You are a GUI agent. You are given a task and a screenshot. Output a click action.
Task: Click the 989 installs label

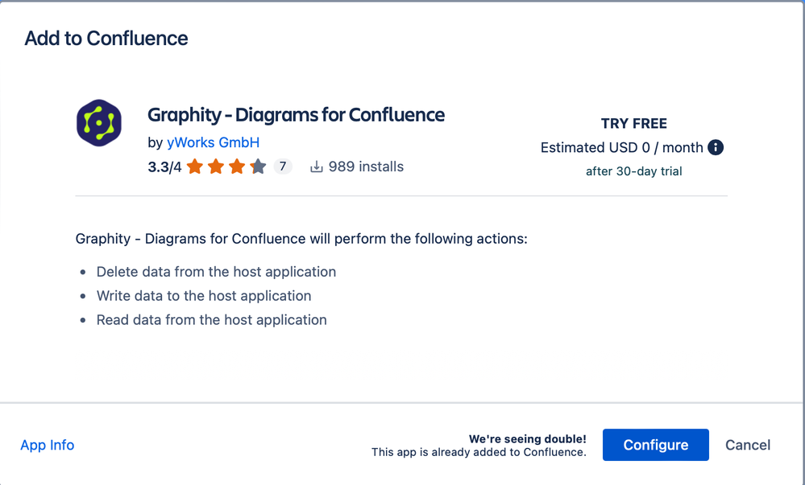click(366, 166)
